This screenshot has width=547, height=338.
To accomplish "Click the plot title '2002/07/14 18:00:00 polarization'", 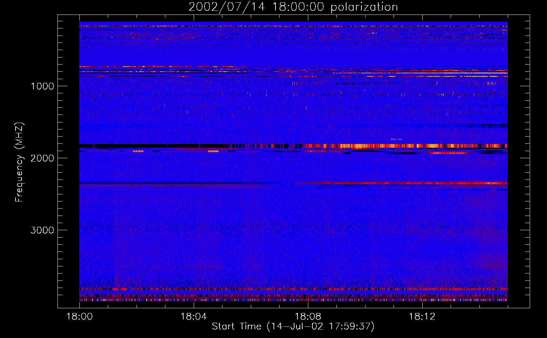I will [x=293, y=7].
